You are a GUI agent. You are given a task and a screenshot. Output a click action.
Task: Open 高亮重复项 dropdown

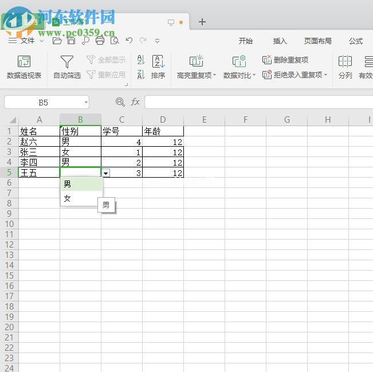tap(197, 67)
